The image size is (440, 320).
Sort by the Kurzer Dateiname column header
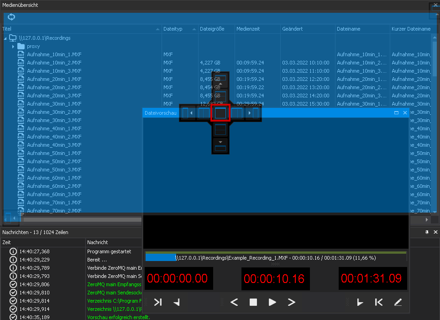414,29
